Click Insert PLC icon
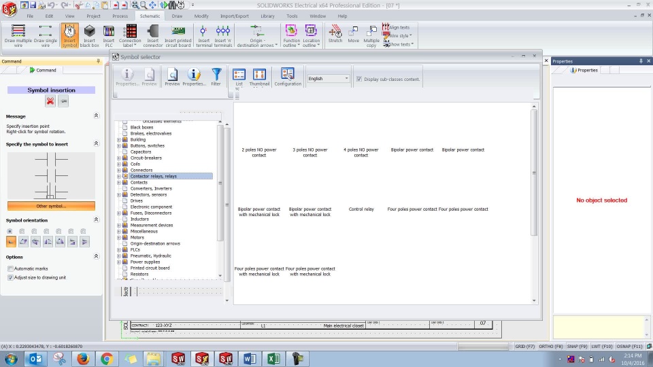This screenshot has width=653, height=367. click(x=109, y=35)
